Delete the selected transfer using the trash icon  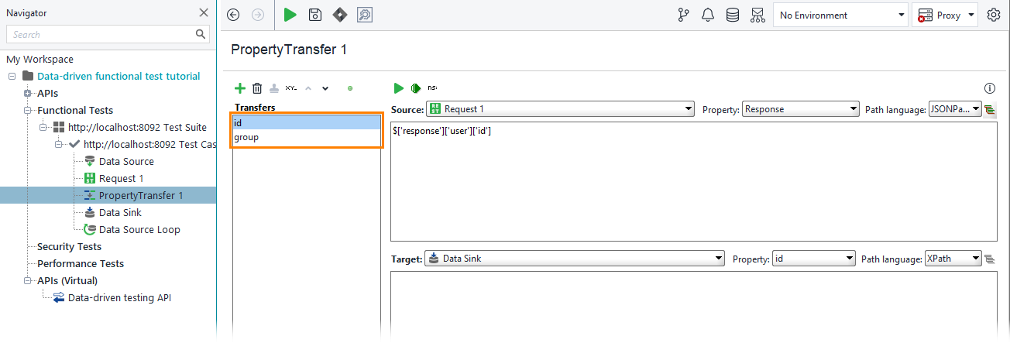(257, 88)
